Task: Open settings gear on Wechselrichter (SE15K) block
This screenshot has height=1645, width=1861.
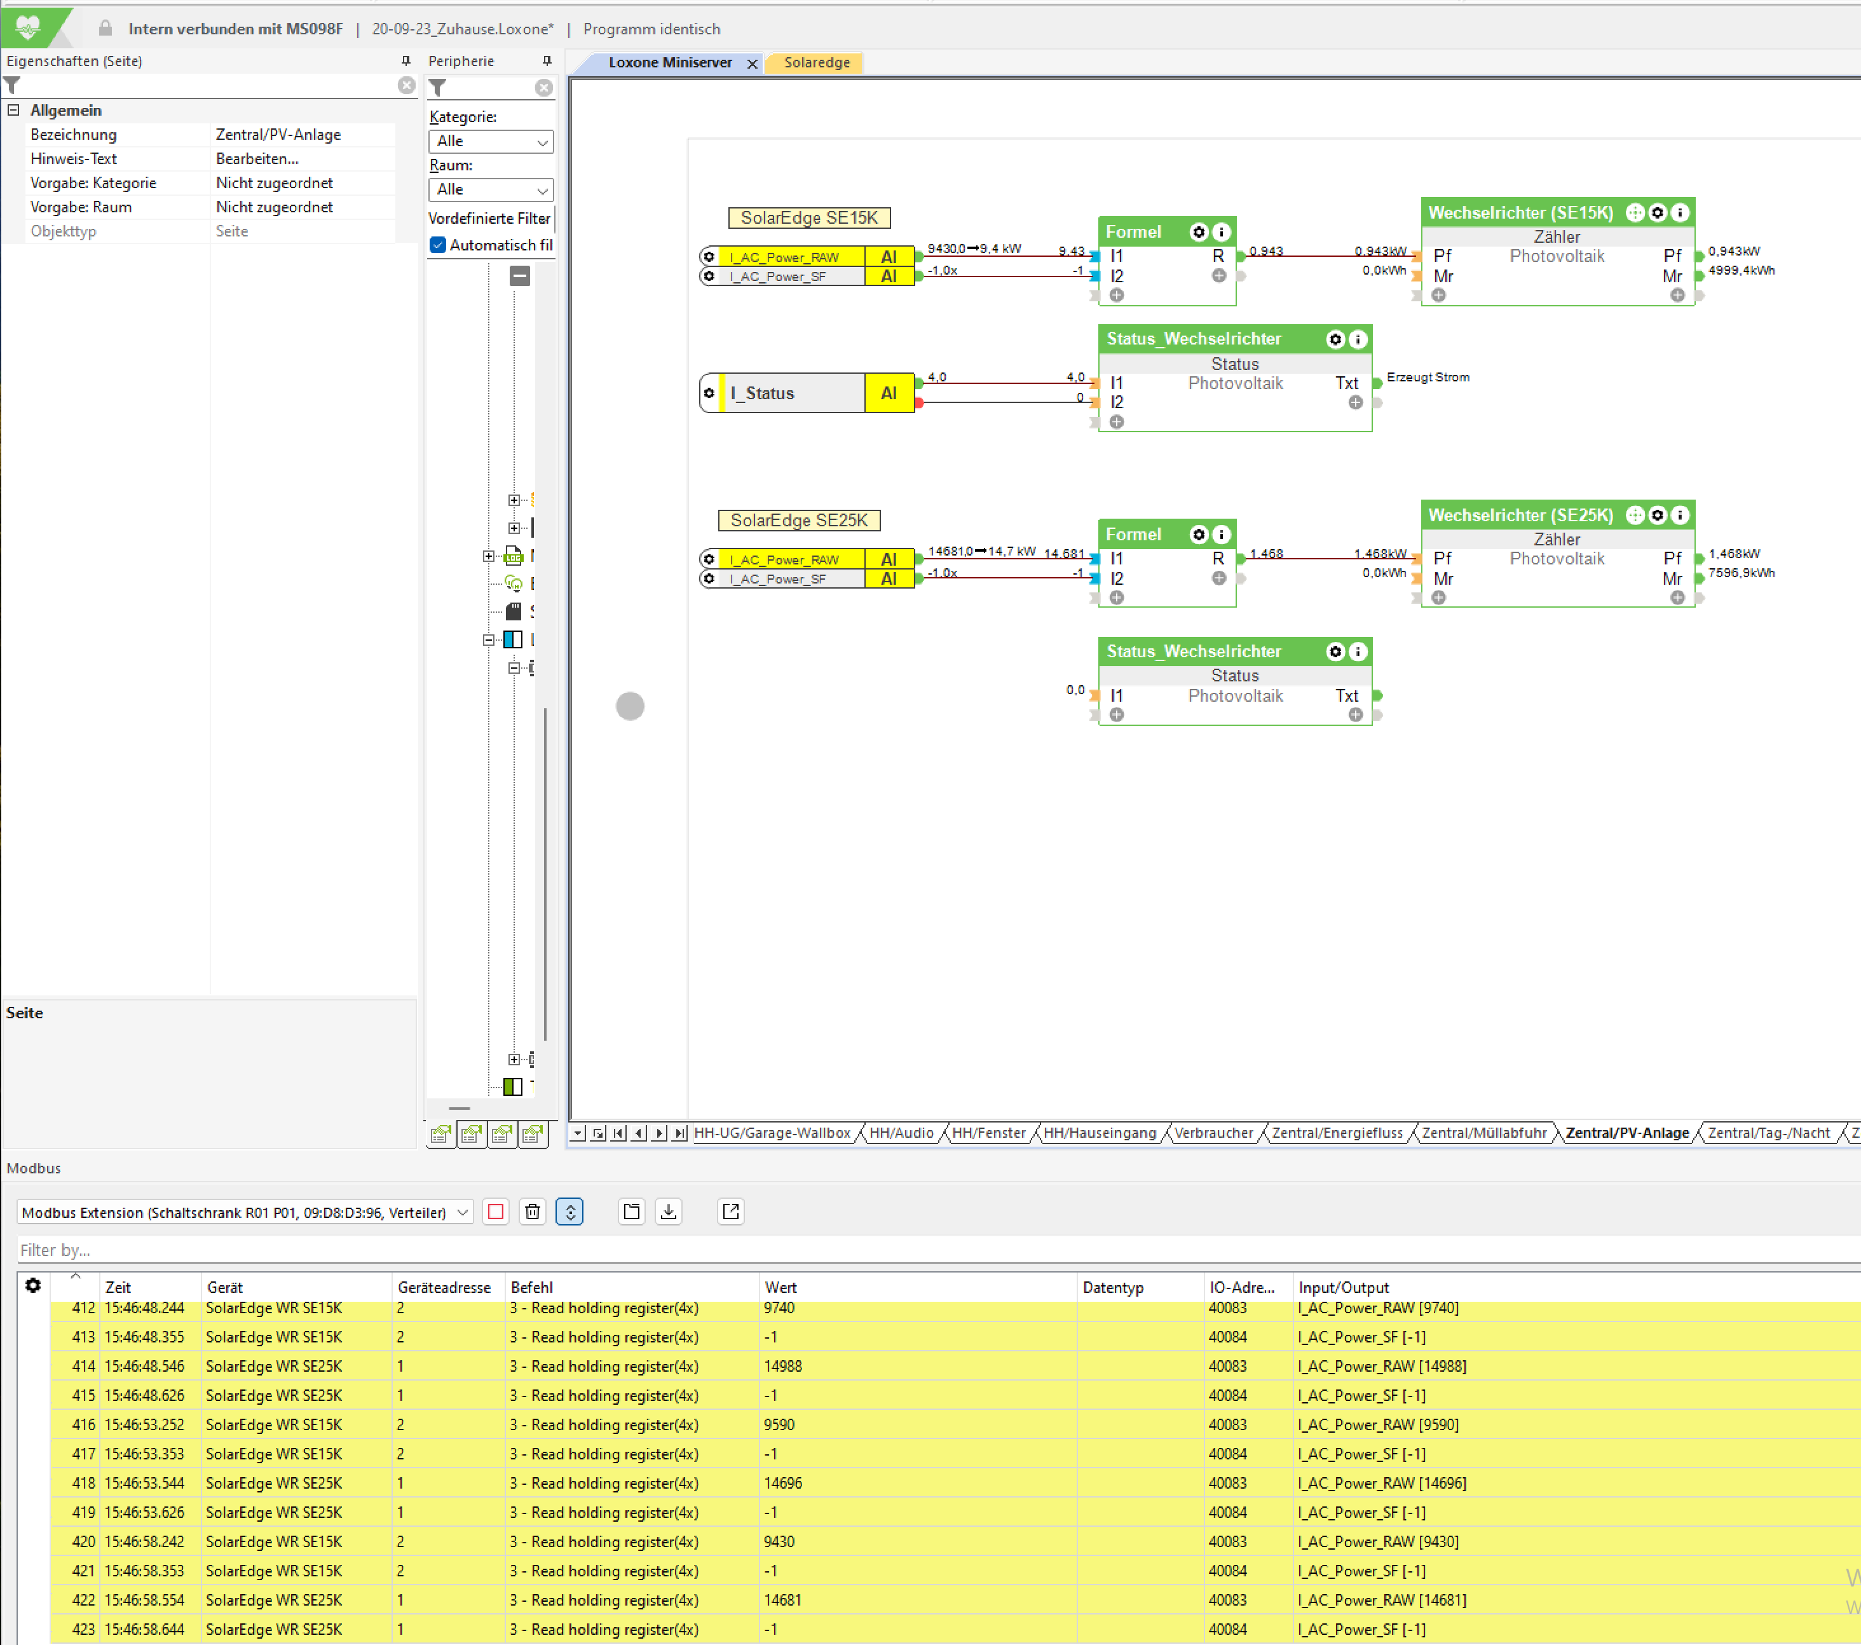Action: (1658, 212)
